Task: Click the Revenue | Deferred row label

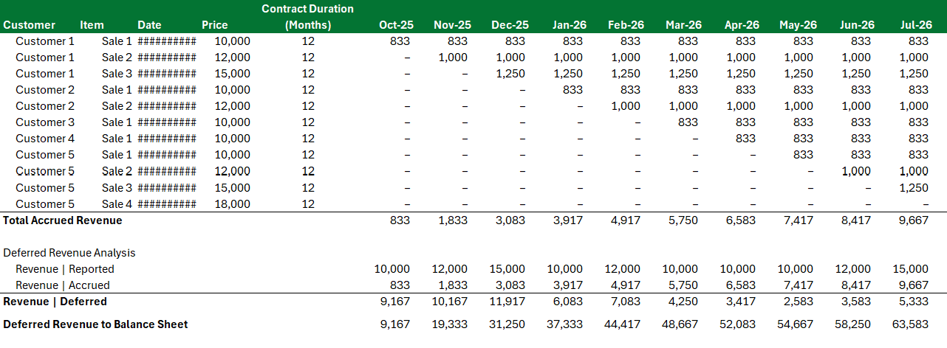Action: (x=55, y=302)
